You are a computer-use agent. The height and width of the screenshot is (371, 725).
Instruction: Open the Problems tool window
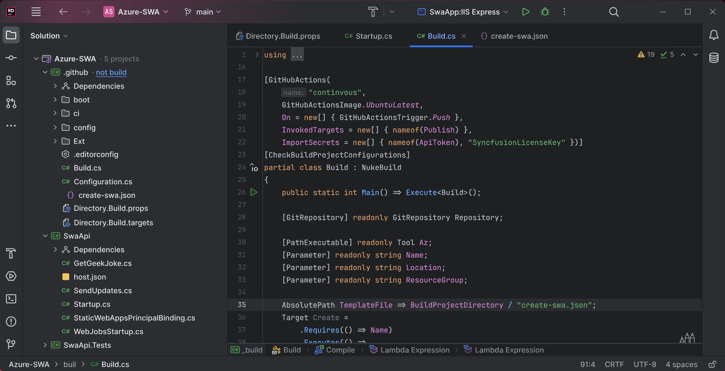[11, 322]
